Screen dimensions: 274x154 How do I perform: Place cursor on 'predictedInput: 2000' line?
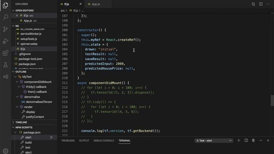tap(105, 64)
